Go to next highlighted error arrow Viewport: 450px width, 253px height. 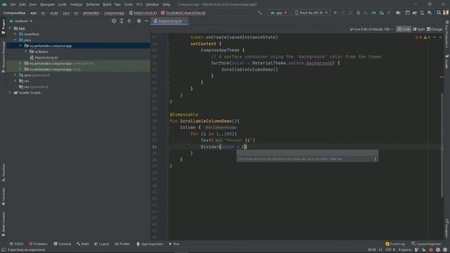tap(440, 37)
